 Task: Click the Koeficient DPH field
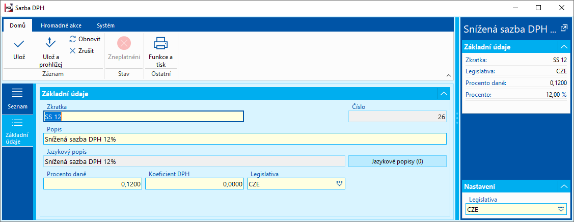[x=195, y=184]
